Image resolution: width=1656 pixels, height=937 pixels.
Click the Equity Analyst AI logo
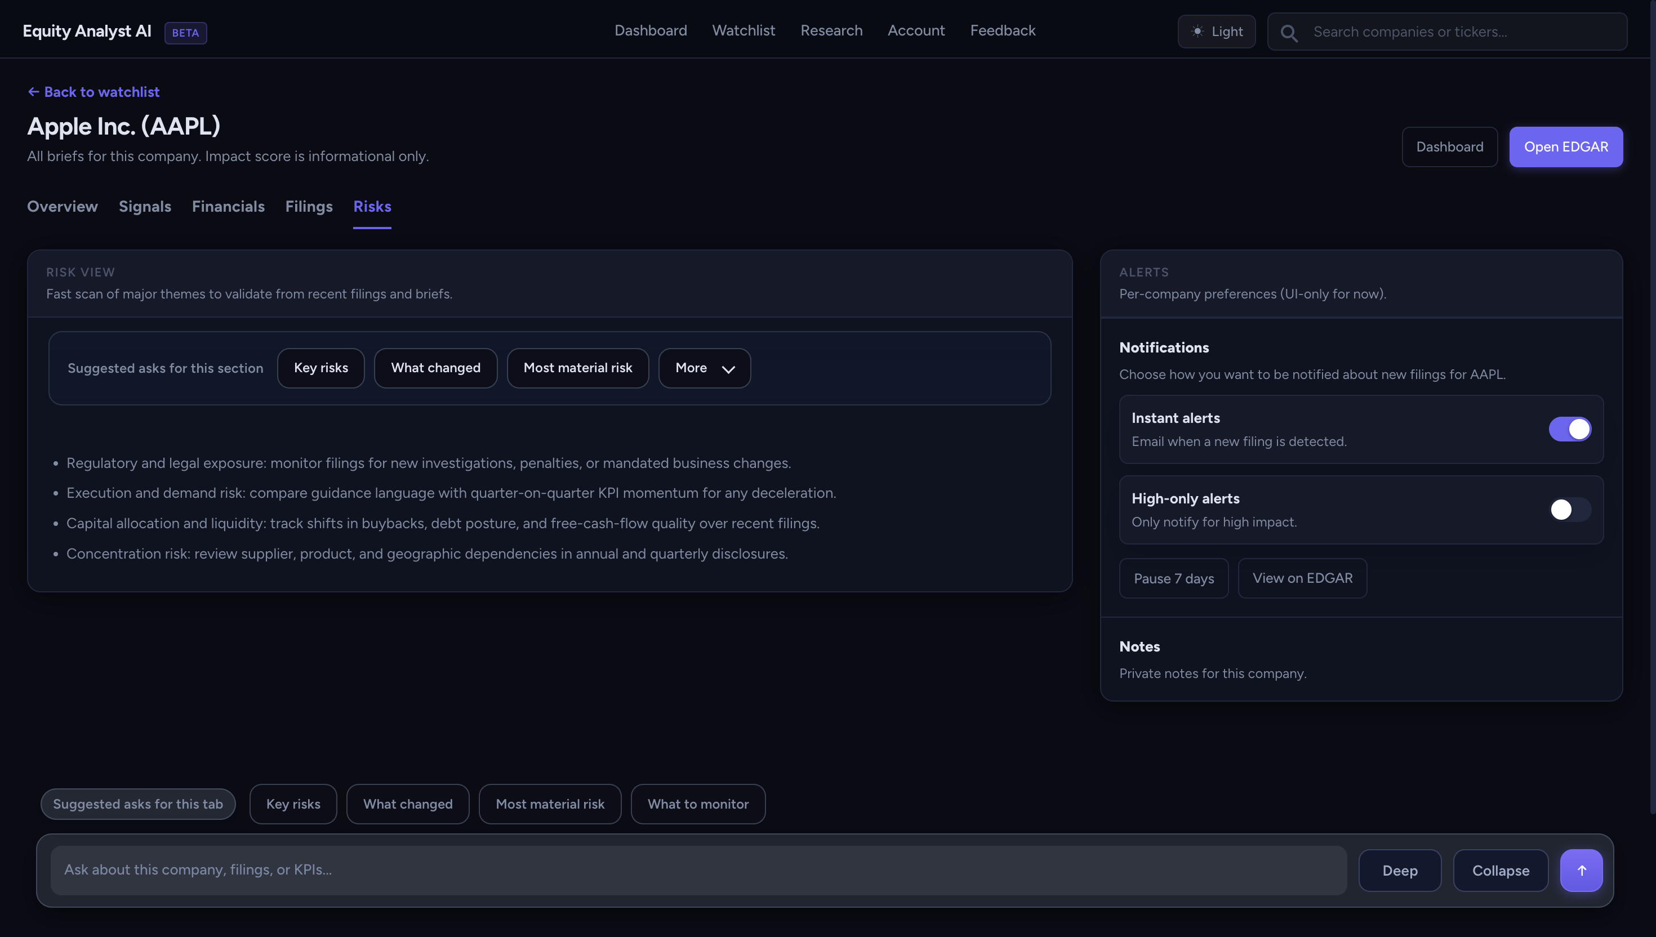tap(86, 30)
